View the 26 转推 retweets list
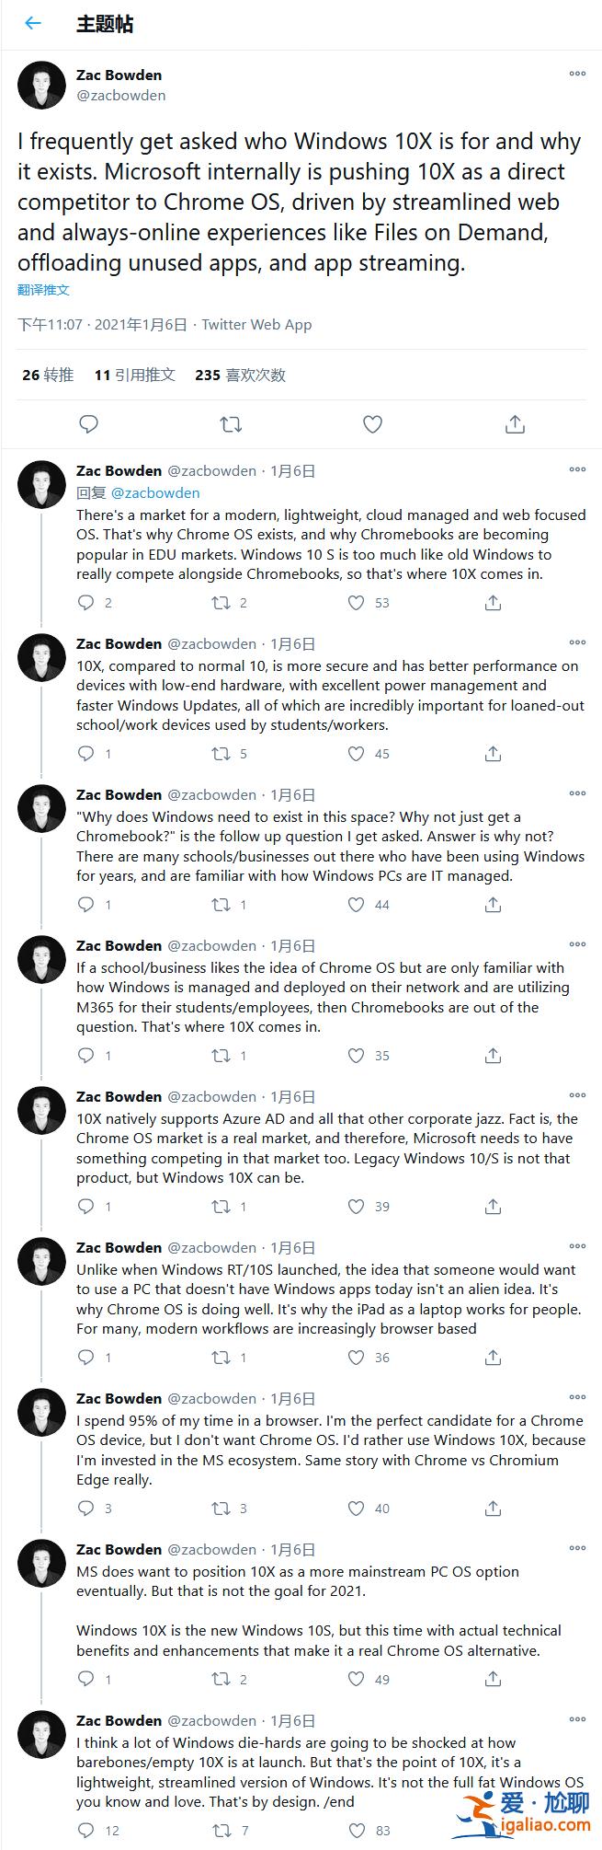Screen dimensions: 602x1850 click(48, 375)
